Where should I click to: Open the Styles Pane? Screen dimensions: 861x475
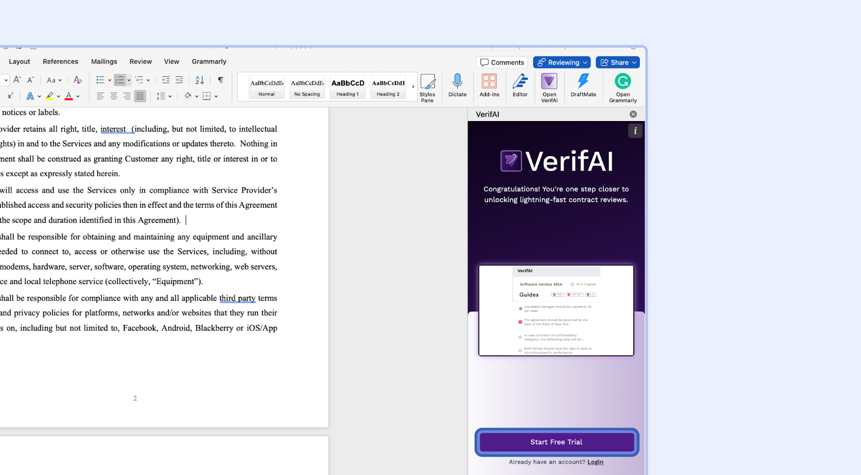point(427,87)
